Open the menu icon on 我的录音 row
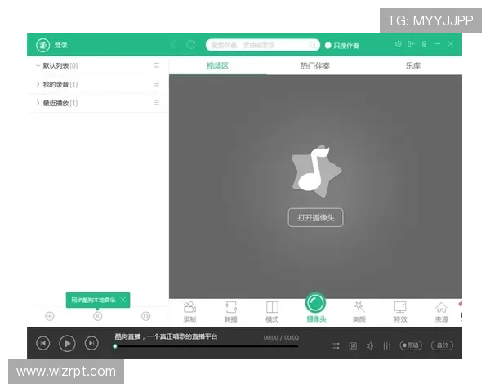The image size is (490, 392). (156, 84)
